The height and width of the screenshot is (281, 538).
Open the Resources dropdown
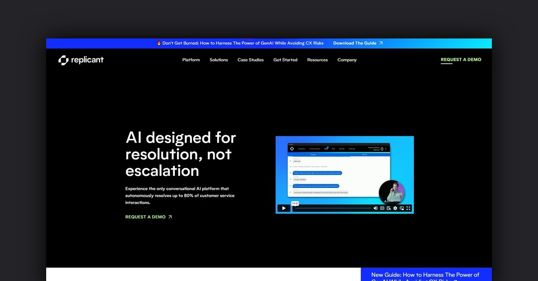[317, 60]
